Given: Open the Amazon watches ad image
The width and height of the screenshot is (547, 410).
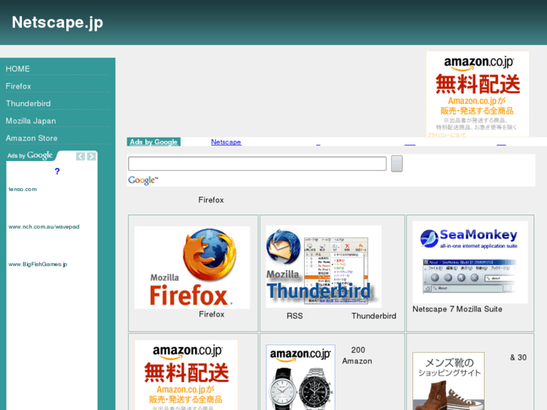Looking at the screenshot, I should point(301,378).
